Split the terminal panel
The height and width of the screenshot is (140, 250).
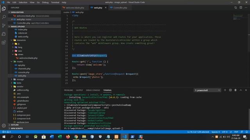click(x=230, y=90)
